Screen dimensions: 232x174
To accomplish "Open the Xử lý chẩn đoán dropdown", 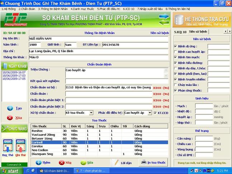I will (x=91, y=113).
